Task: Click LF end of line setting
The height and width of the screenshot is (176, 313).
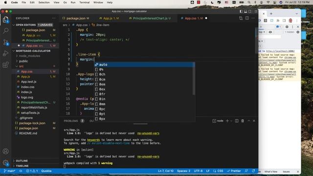Action: 208,171
